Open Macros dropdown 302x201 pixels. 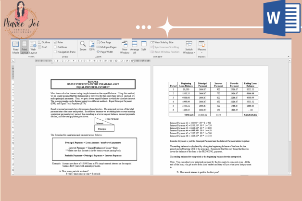coord(201,47)
